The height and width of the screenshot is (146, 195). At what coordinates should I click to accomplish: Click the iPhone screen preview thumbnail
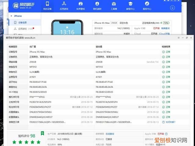tap(67, 28)
